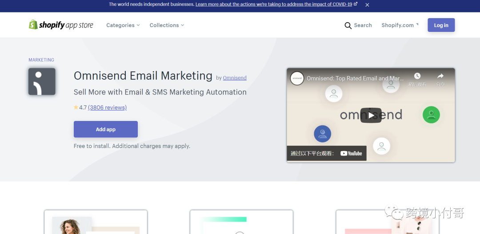Click the Watch later clock icon
Screen dimensions: 480x234
pyautogui.click(x=417, y=76)
